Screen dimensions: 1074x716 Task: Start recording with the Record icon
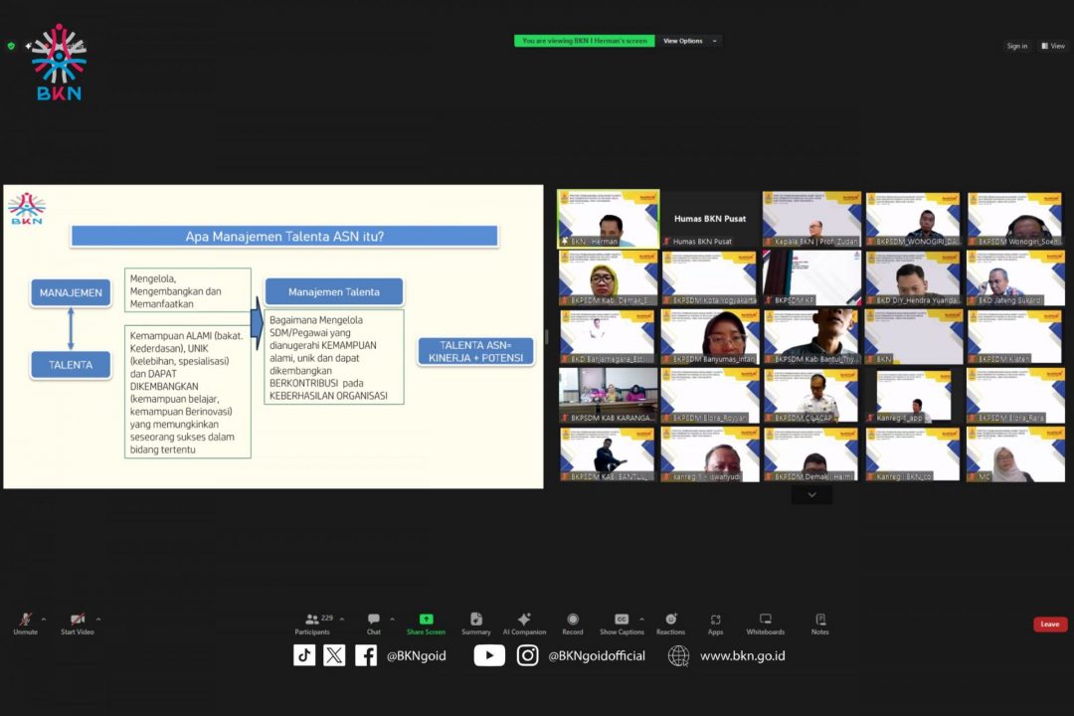point(573,620)
